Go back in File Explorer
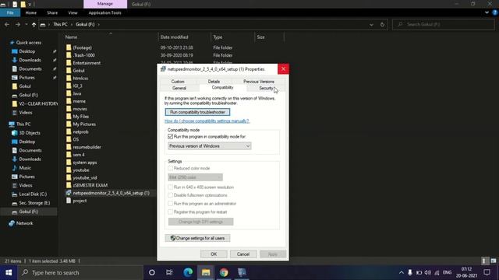 tap(7, 24)
